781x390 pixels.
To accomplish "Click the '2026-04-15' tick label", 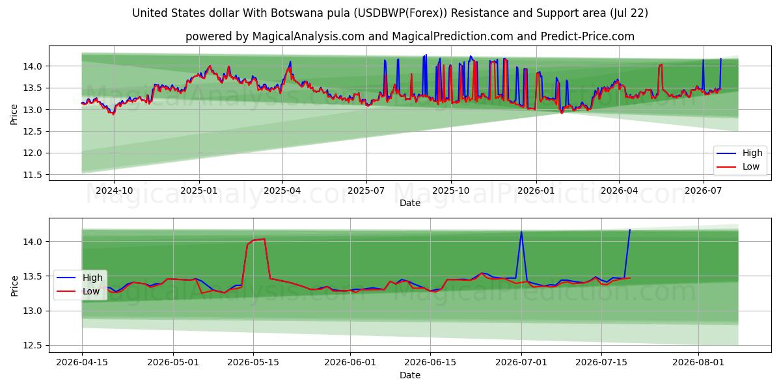I will pos(82,363).
